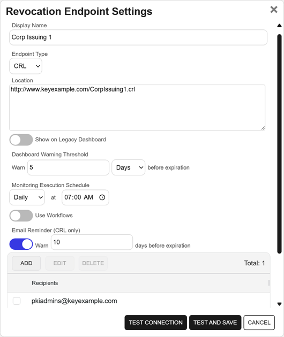The width and height of the screenshot is (284, 337).
Task: Open the Endpoint Type CRL dropdown
Action: point(26,66)
